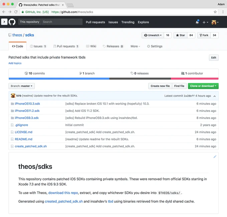Click the Edit description button

coord(214,58)
